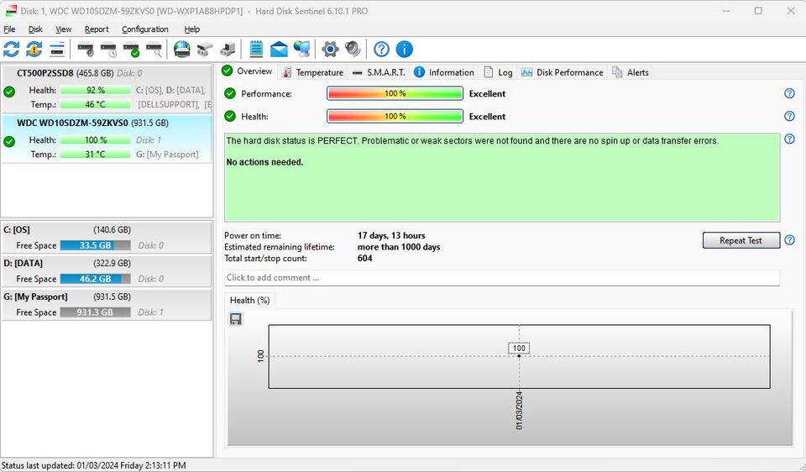The image size is (806, 472).
Task: Select the WDC WD10SDZM-59ZKVS0 disk entry
Action: [107, 139]
